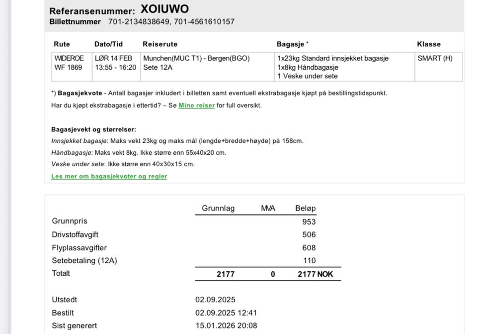The image size is (477, 334).
Task: Click the 'Grunnpris' row label
Action: click(70, 221)
